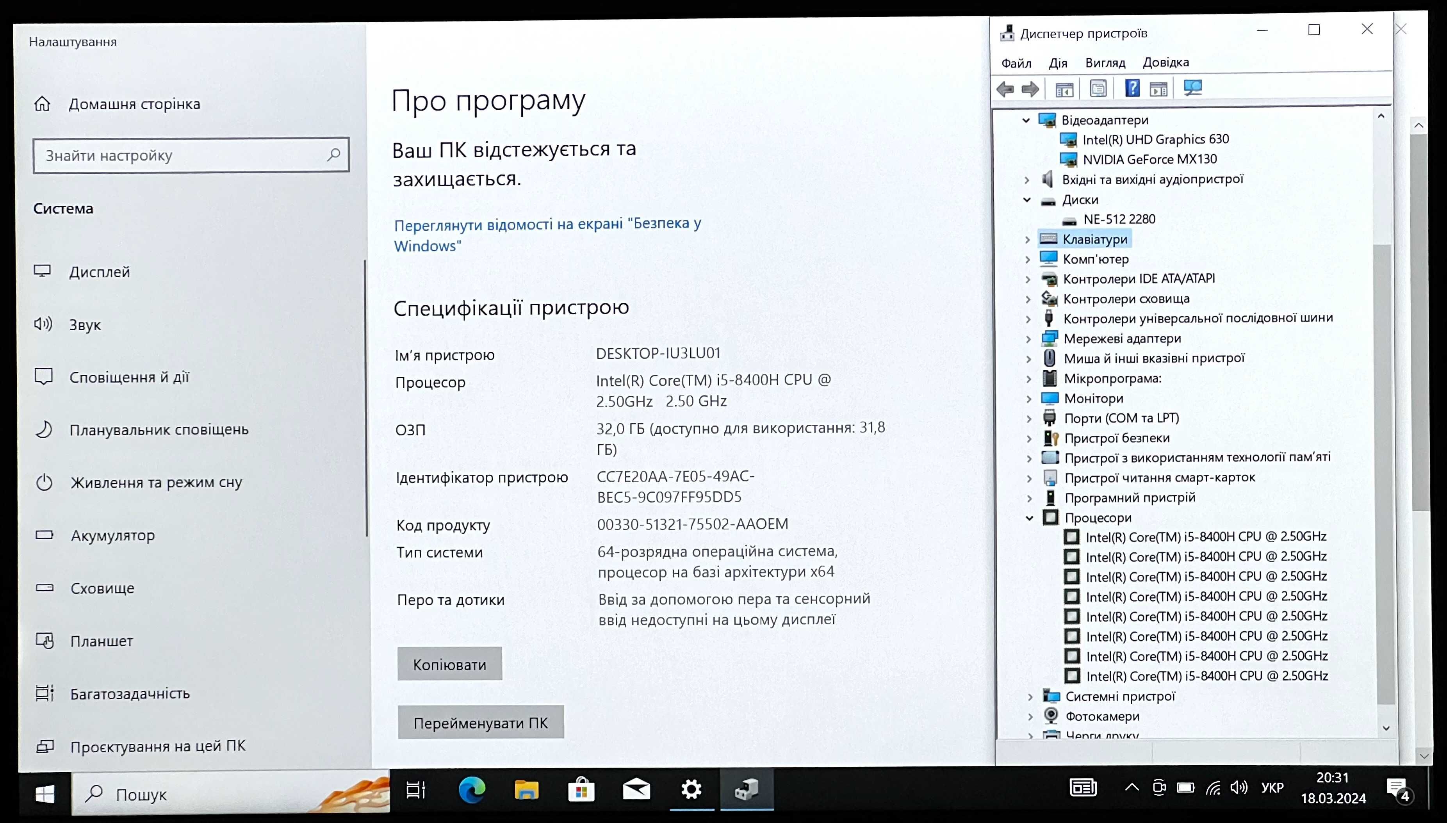Click the Клавіатури category in Device Manager
This screenshot has width=1447, height=823.
(1094, 239)
